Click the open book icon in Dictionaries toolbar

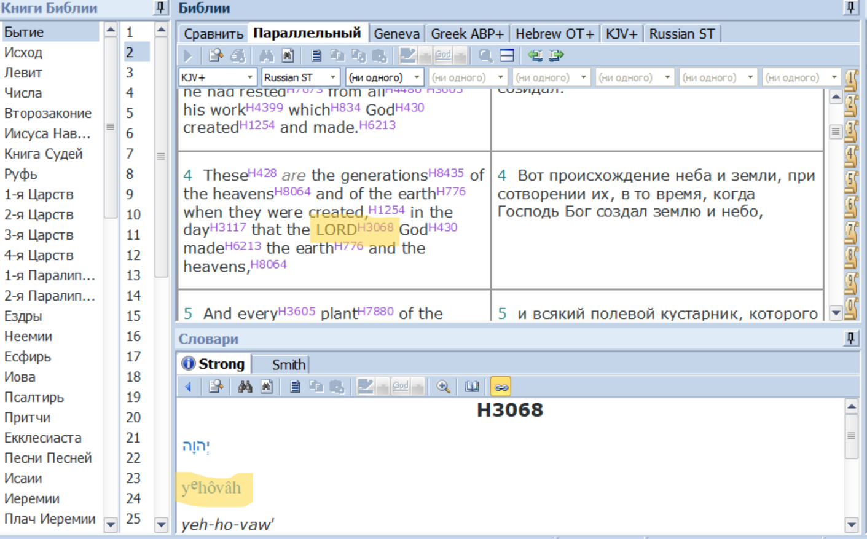[472, 387]
